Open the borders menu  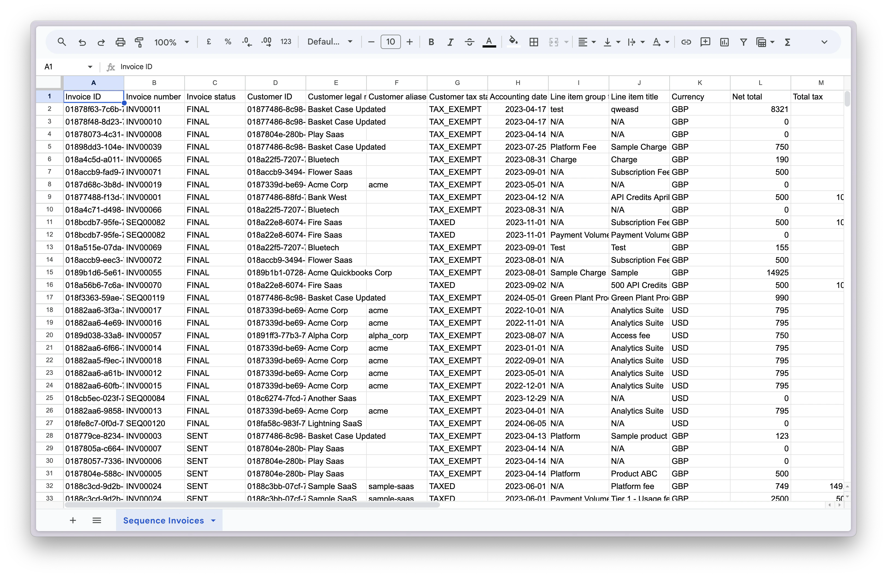click(534, 42)
